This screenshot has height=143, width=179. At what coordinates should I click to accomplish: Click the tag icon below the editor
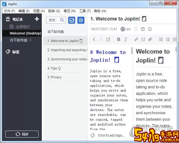[x=92, y=135]
